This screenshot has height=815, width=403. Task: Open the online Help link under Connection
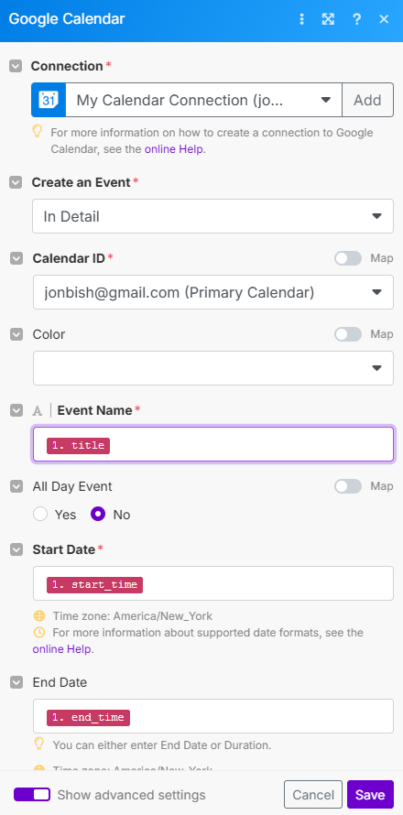(175, 149)
